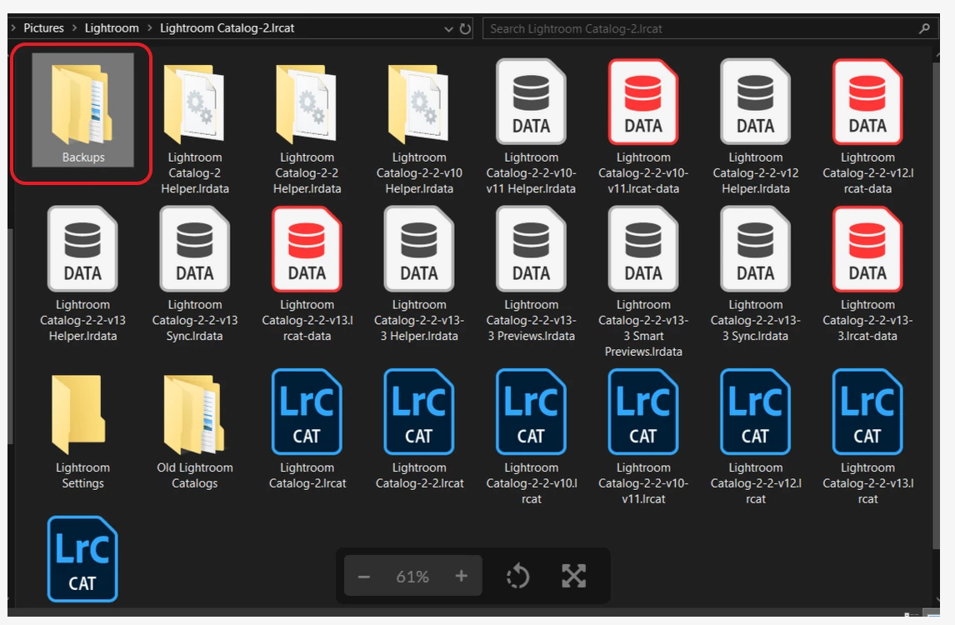Expand chevron before Pictures breadcrumb
This screenshot has width=955, height=625.
pos(13,28)
